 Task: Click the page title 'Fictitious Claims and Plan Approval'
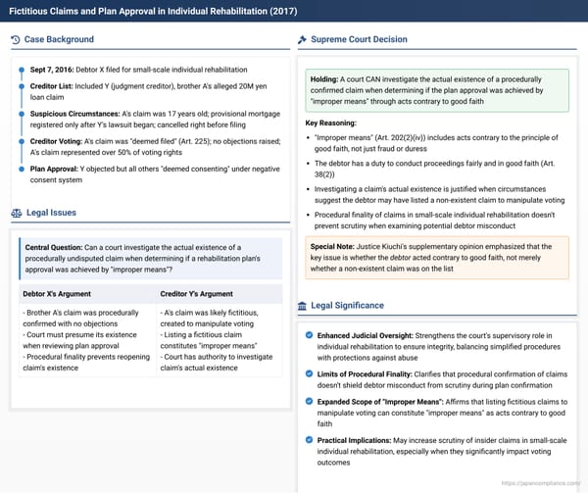pyautogui.click(x=153, y=11)
